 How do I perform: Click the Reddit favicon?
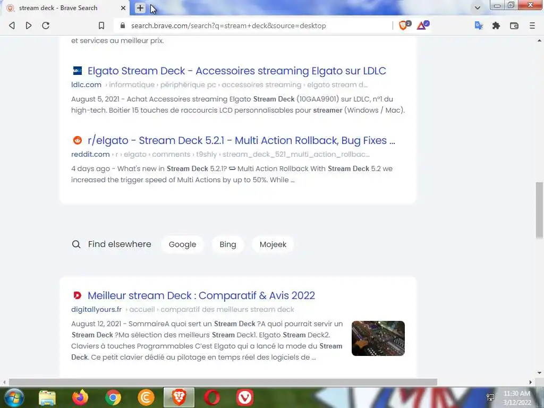[x=78, y=140]
